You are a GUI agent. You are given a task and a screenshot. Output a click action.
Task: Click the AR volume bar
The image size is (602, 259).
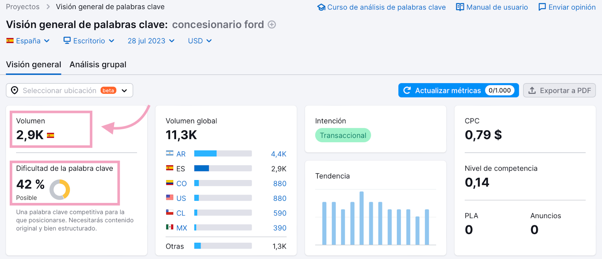(223, 153)
